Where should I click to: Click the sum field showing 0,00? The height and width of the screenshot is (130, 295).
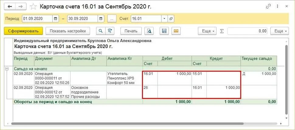248,31
